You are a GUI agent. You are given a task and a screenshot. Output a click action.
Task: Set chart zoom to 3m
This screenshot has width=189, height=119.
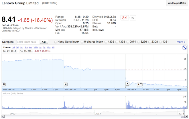[26, 47]
